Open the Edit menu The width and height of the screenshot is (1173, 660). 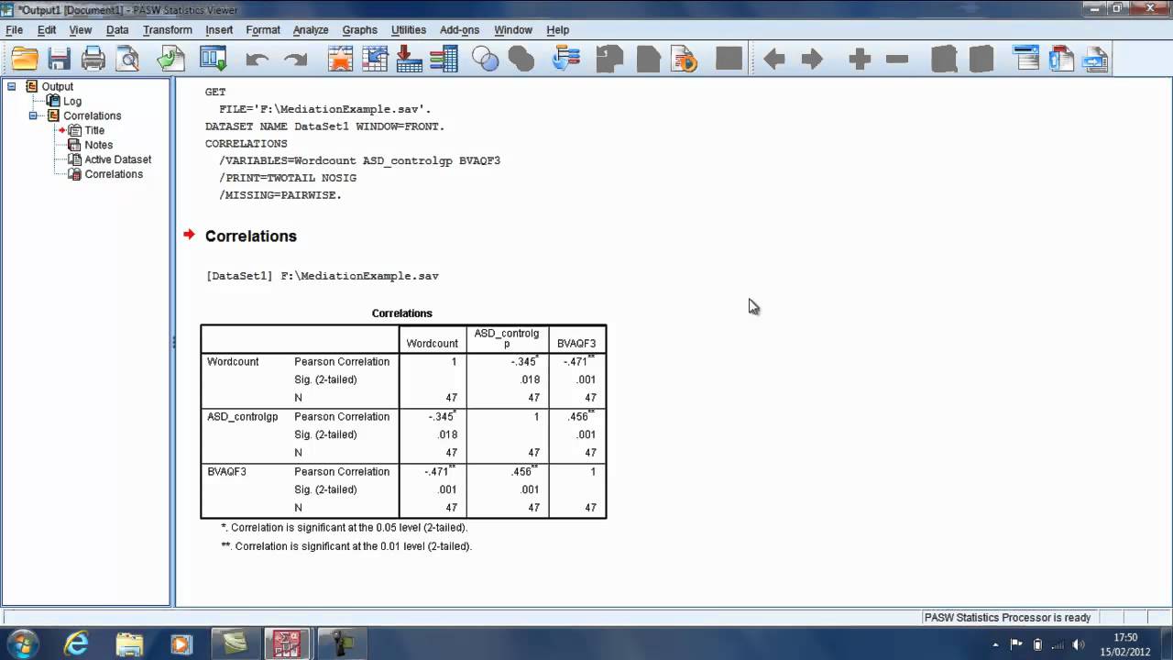47,30
